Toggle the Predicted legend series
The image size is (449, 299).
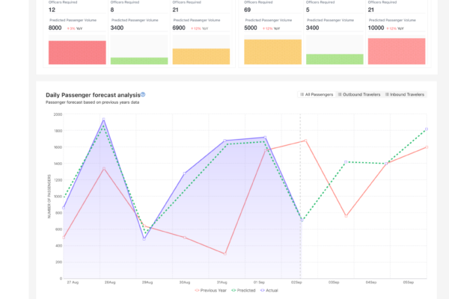click(243, 291)
